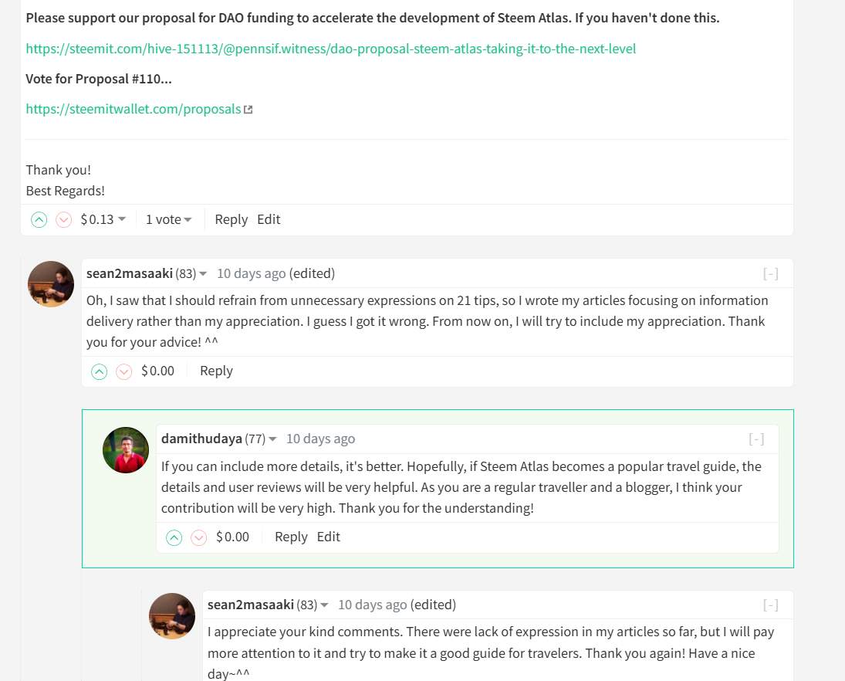845x681 pixels.
Task: Expand the $0.13 payout dropdown
Action: pos(103,219)
